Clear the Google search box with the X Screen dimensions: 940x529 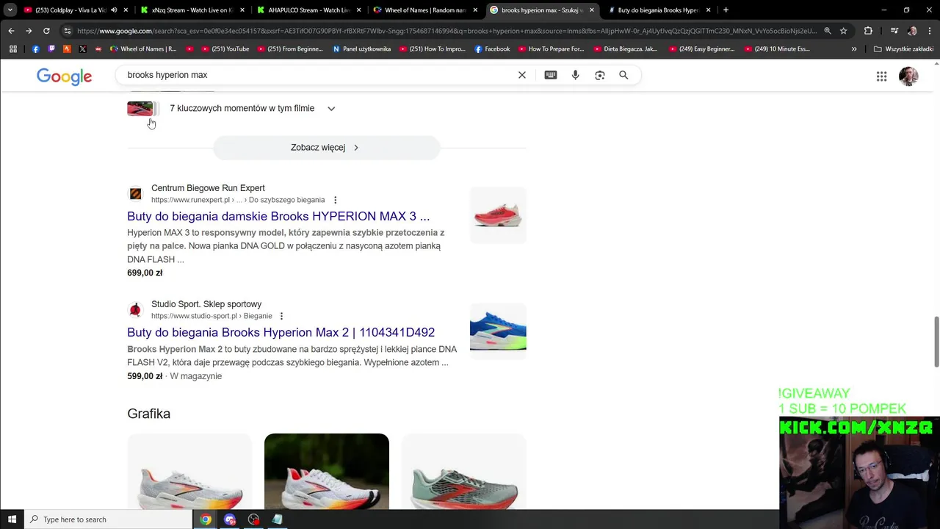[522, 75]
